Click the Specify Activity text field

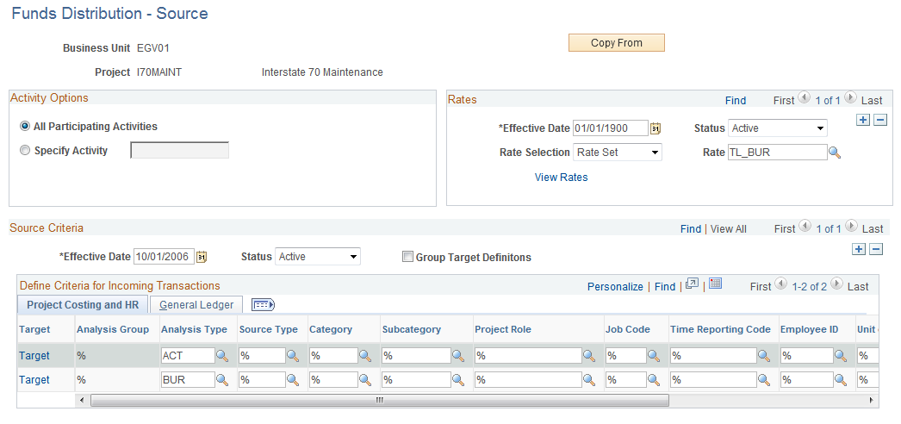pyautogui.click(x=179, y=151)
